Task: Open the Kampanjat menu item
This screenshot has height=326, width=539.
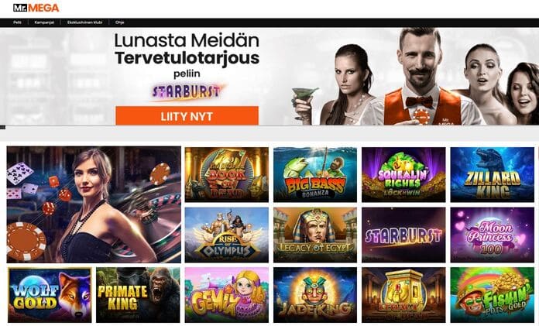Action: coord(44,22)
